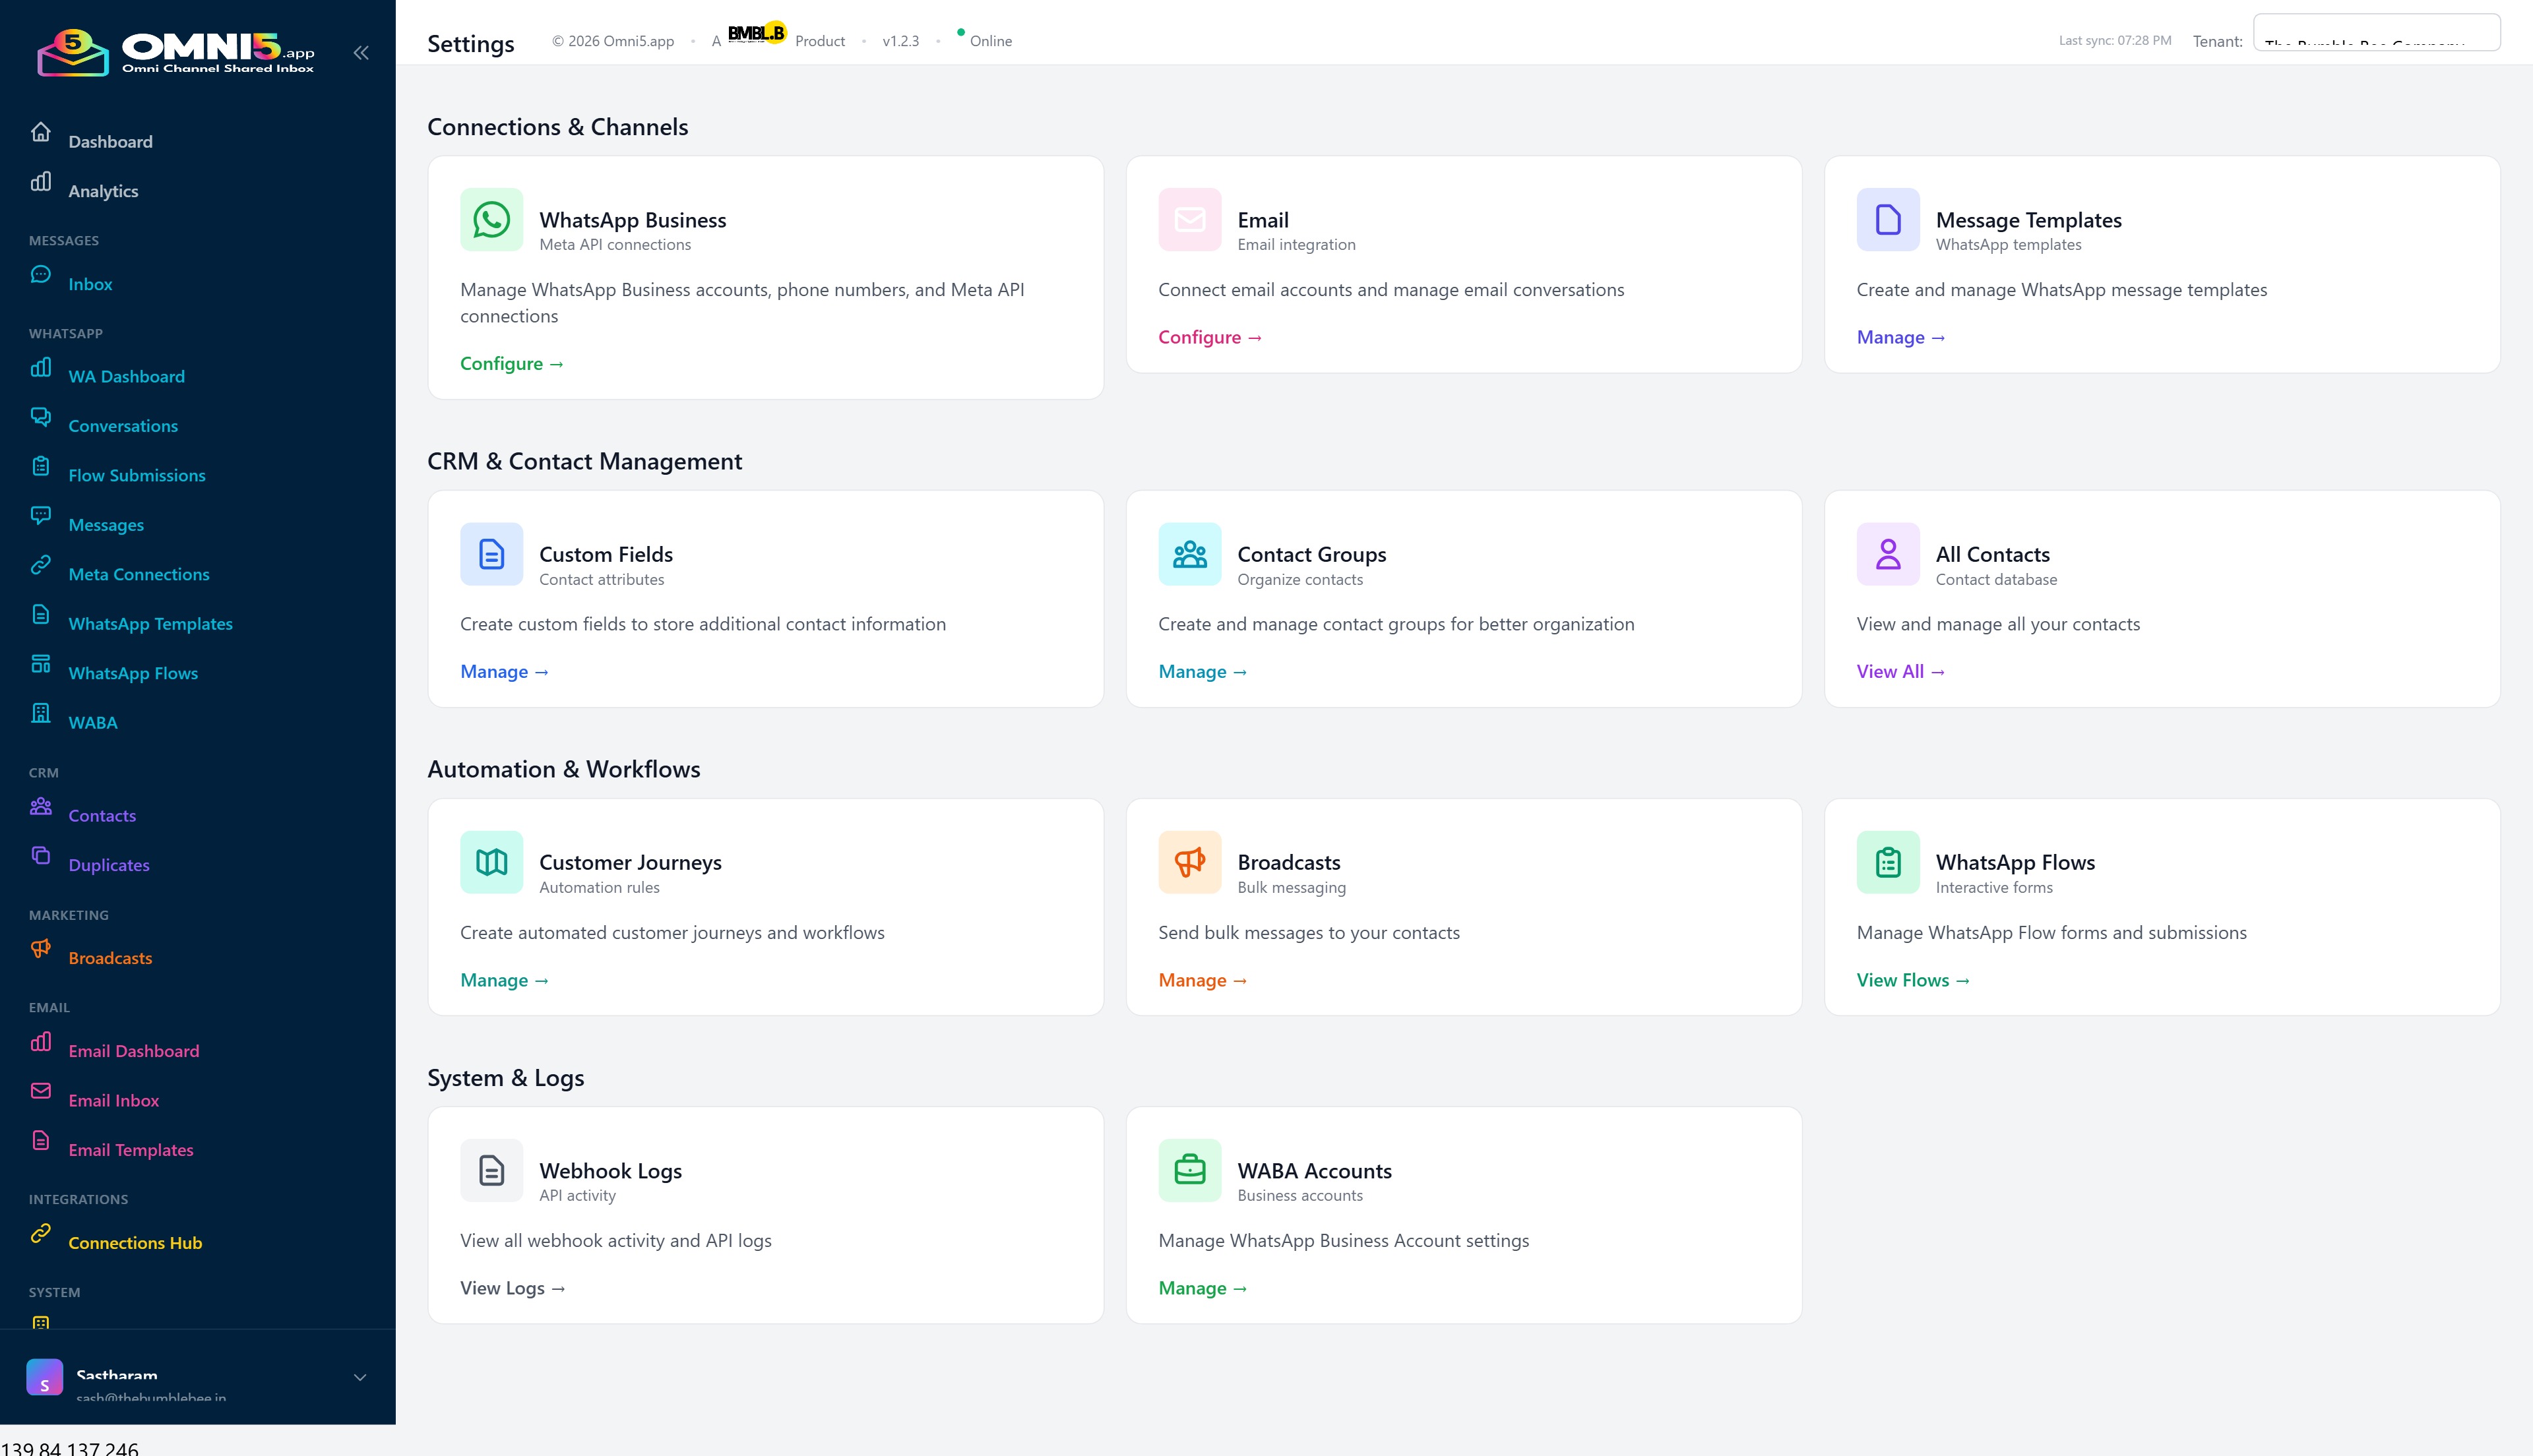Image resolution: width=2533 pixels, height=1456 pixels.
Task: Click the WABA Accounts briefcase icon
Action: (1189, 1170)
